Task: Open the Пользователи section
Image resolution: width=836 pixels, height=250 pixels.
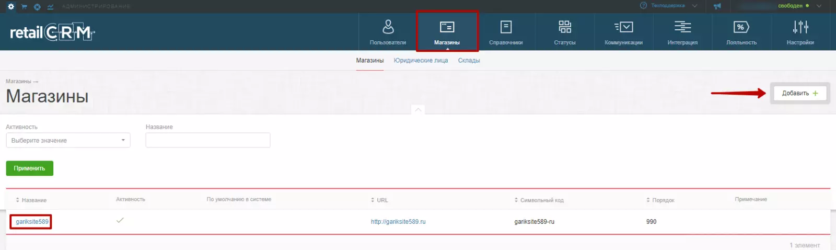Action: [x=388, y=32]
